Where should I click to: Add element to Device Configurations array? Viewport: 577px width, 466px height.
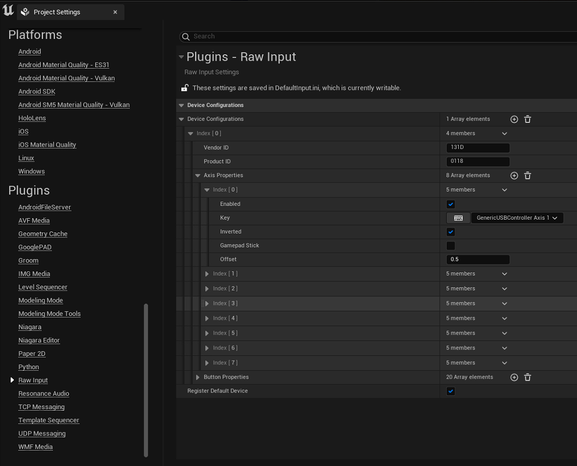pyautogui.click(x=514, y=119)
